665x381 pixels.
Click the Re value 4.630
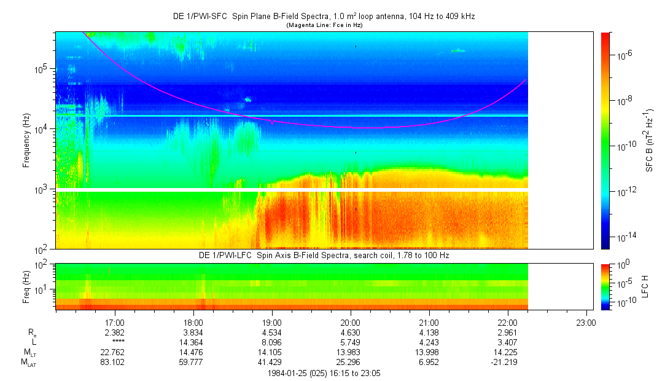tap(351, 332)
